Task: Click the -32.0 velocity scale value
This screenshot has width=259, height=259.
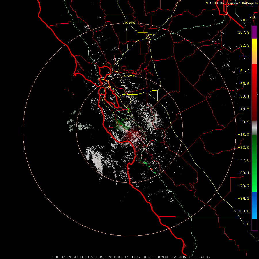Action: coord(244,147)
